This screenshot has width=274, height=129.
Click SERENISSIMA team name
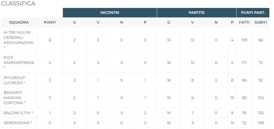tap(18, 123)
